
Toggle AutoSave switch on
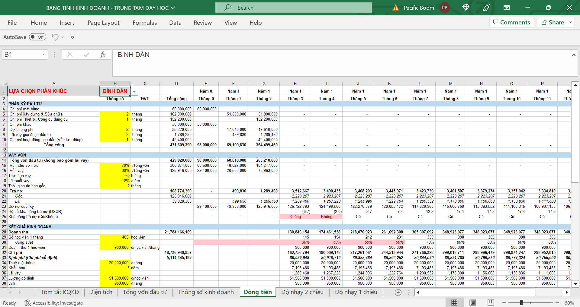tap(37, 37)
